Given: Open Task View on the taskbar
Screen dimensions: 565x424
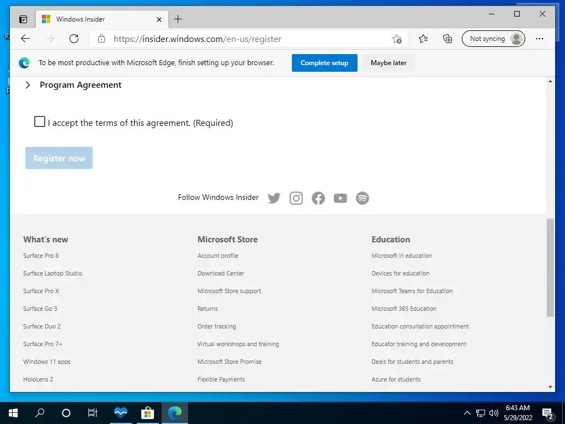Looking at the screenshot, I should [93, 413].
